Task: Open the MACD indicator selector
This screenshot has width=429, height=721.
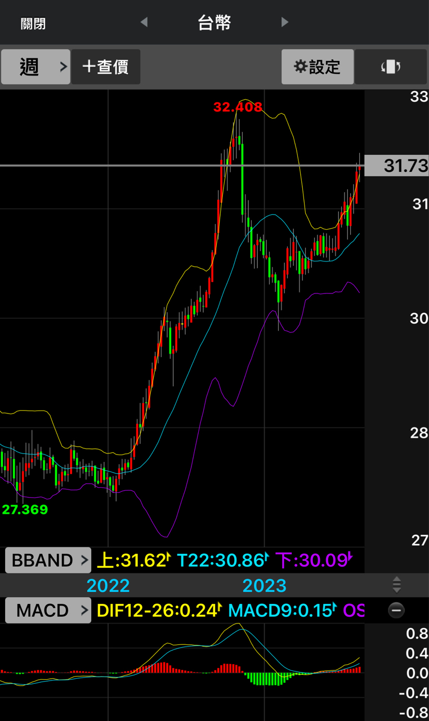Action: 48,610
